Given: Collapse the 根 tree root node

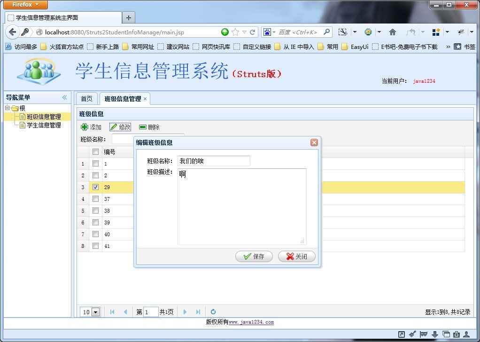Looking at the screenshot, I should pyautogui.click(x=7, y=108).
